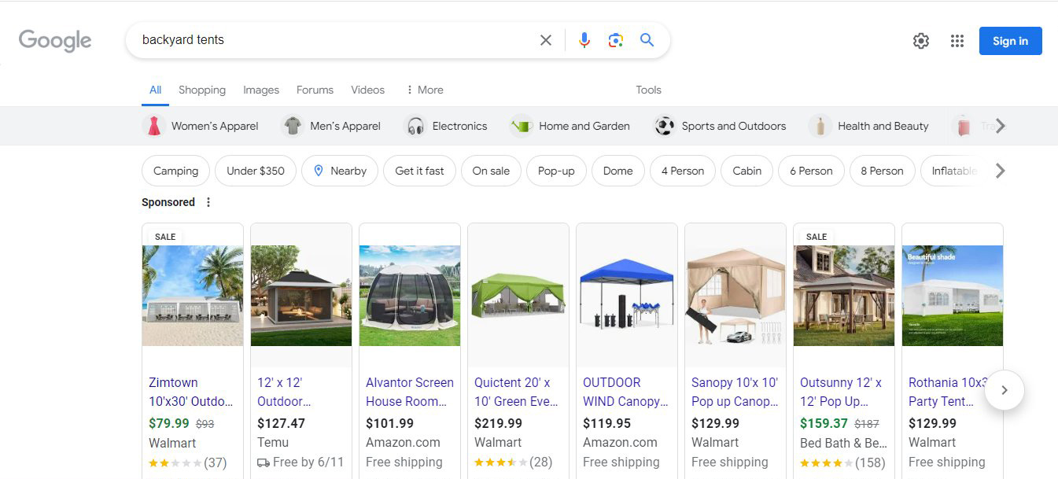Open the Sponsored three-dot menu

pos(208,202)
